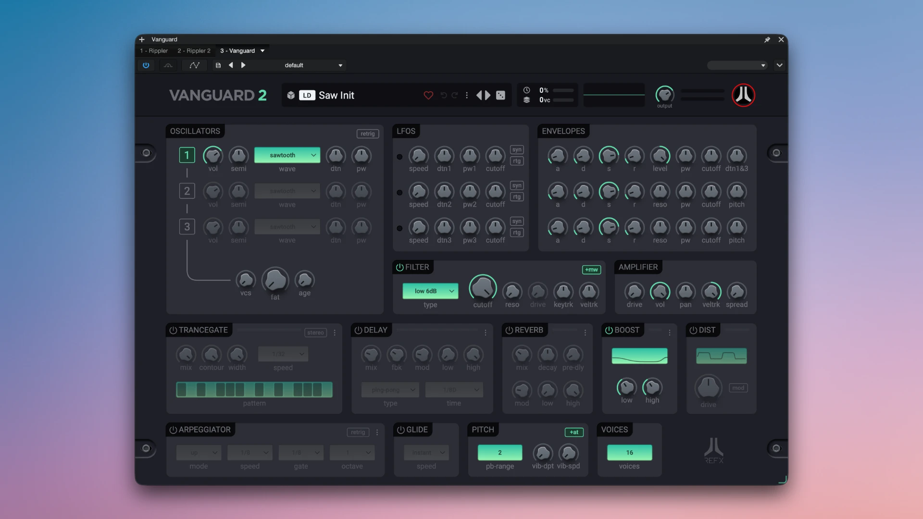Enable oscillator 3
The width and height of the screenshot is (923, 519).
pos(187,227)
